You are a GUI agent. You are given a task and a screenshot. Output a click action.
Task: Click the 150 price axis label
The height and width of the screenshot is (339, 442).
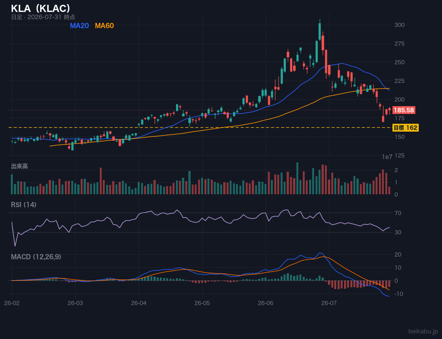400,136
